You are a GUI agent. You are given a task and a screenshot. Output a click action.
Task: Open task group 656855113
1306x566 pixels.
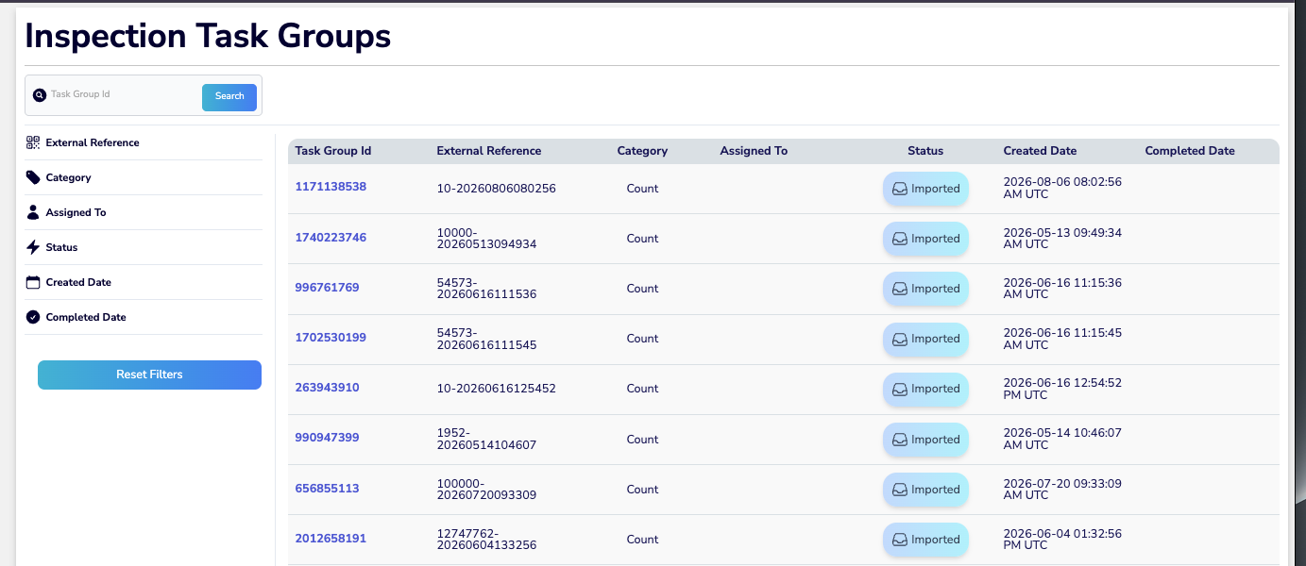327,489
